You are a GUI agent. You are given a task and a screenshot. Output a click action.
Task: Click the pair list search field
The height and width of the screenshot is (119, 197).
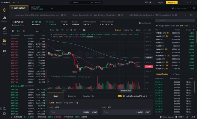(175, 21)
